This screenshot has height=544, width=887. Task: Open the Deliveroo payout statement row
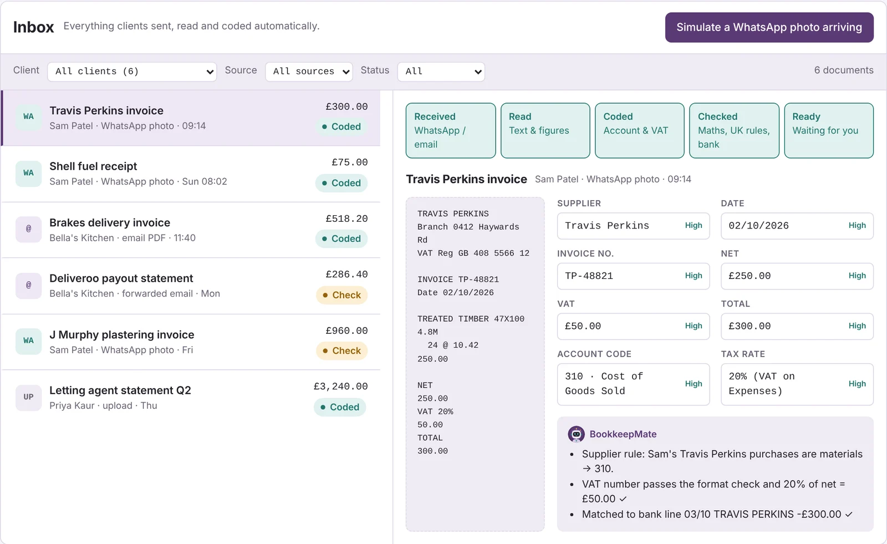pos(191,286)
